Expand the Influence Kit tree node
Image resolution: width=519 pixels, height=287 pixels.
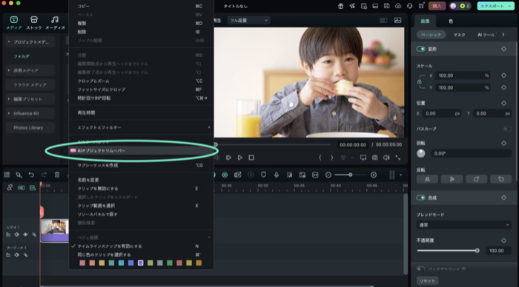pos(9,113)
